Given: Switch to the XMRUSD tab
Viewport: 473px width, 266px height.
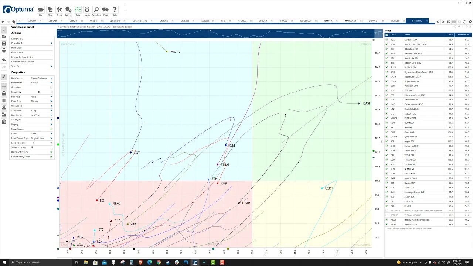Looking at the screenshot, I should click(x=395, y=21).
